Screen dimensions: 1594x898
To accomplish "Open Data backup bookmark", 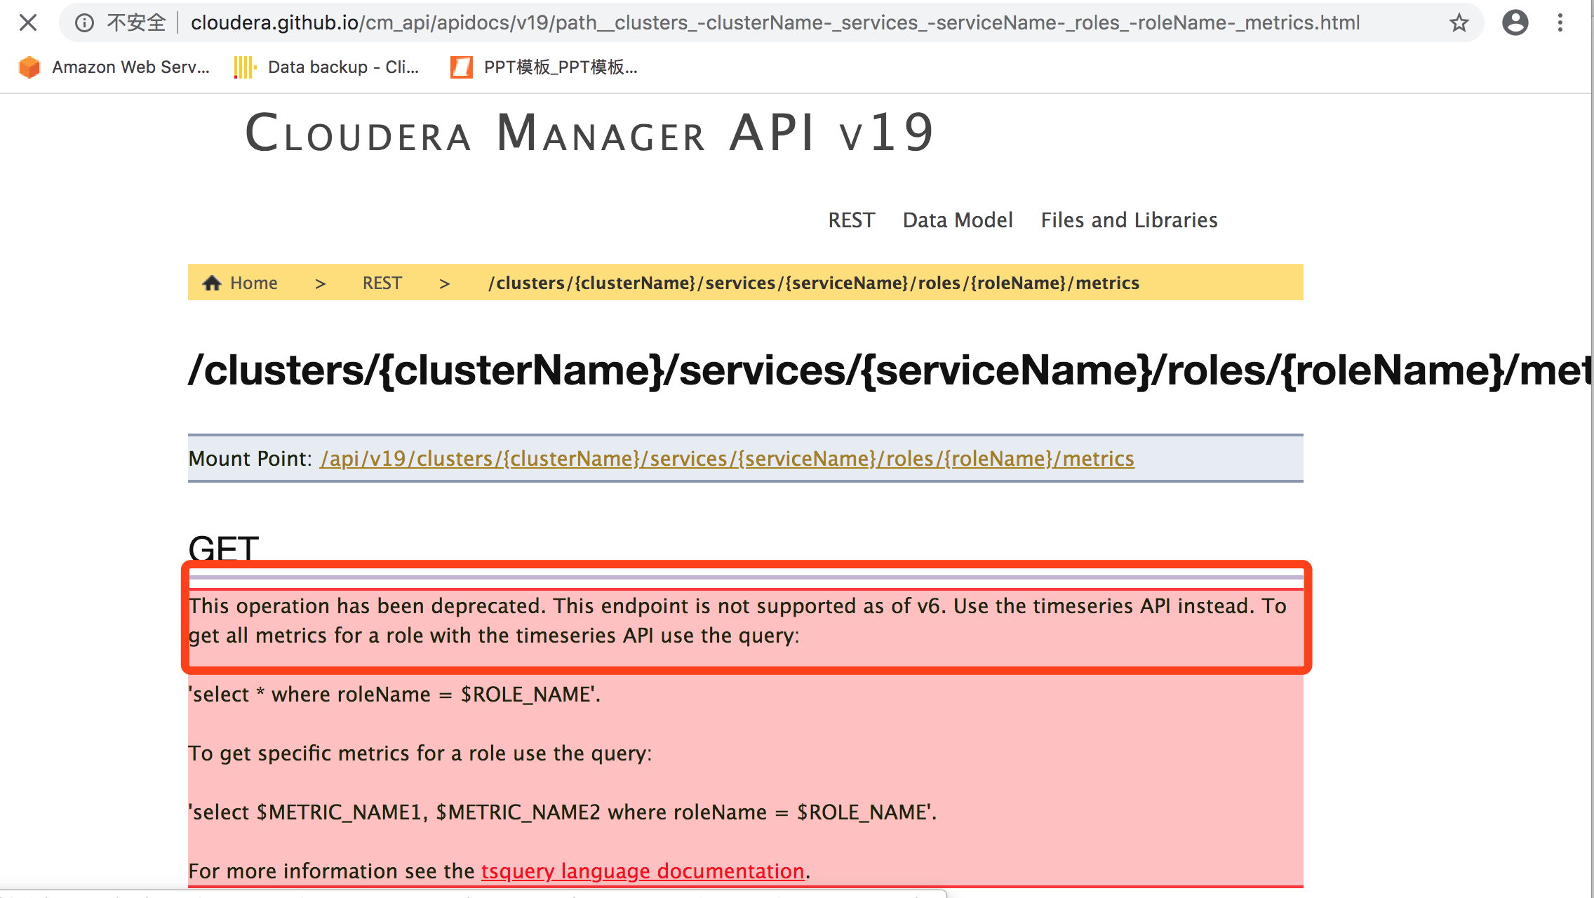I will click(327, 67).
